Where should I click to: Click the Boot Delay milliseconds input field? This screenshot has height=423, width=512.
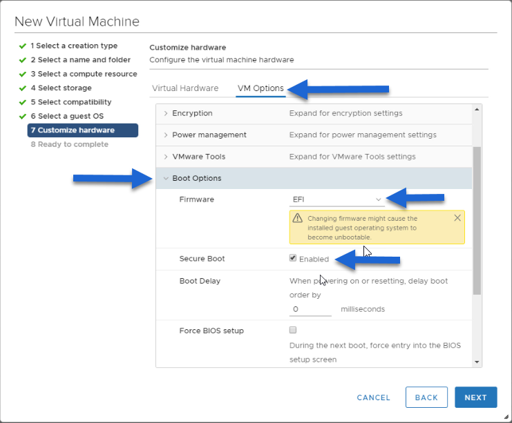tap(310, 309)
